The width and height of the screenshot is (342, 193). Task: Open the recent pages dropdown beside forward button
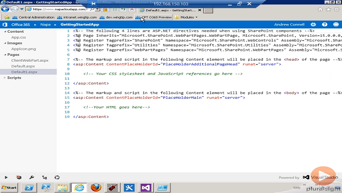point(22,9)
